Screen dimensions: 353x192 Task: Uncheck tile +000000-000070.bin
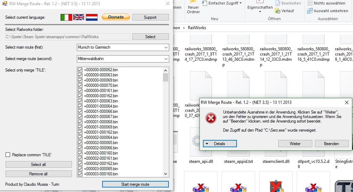(80, 85)
